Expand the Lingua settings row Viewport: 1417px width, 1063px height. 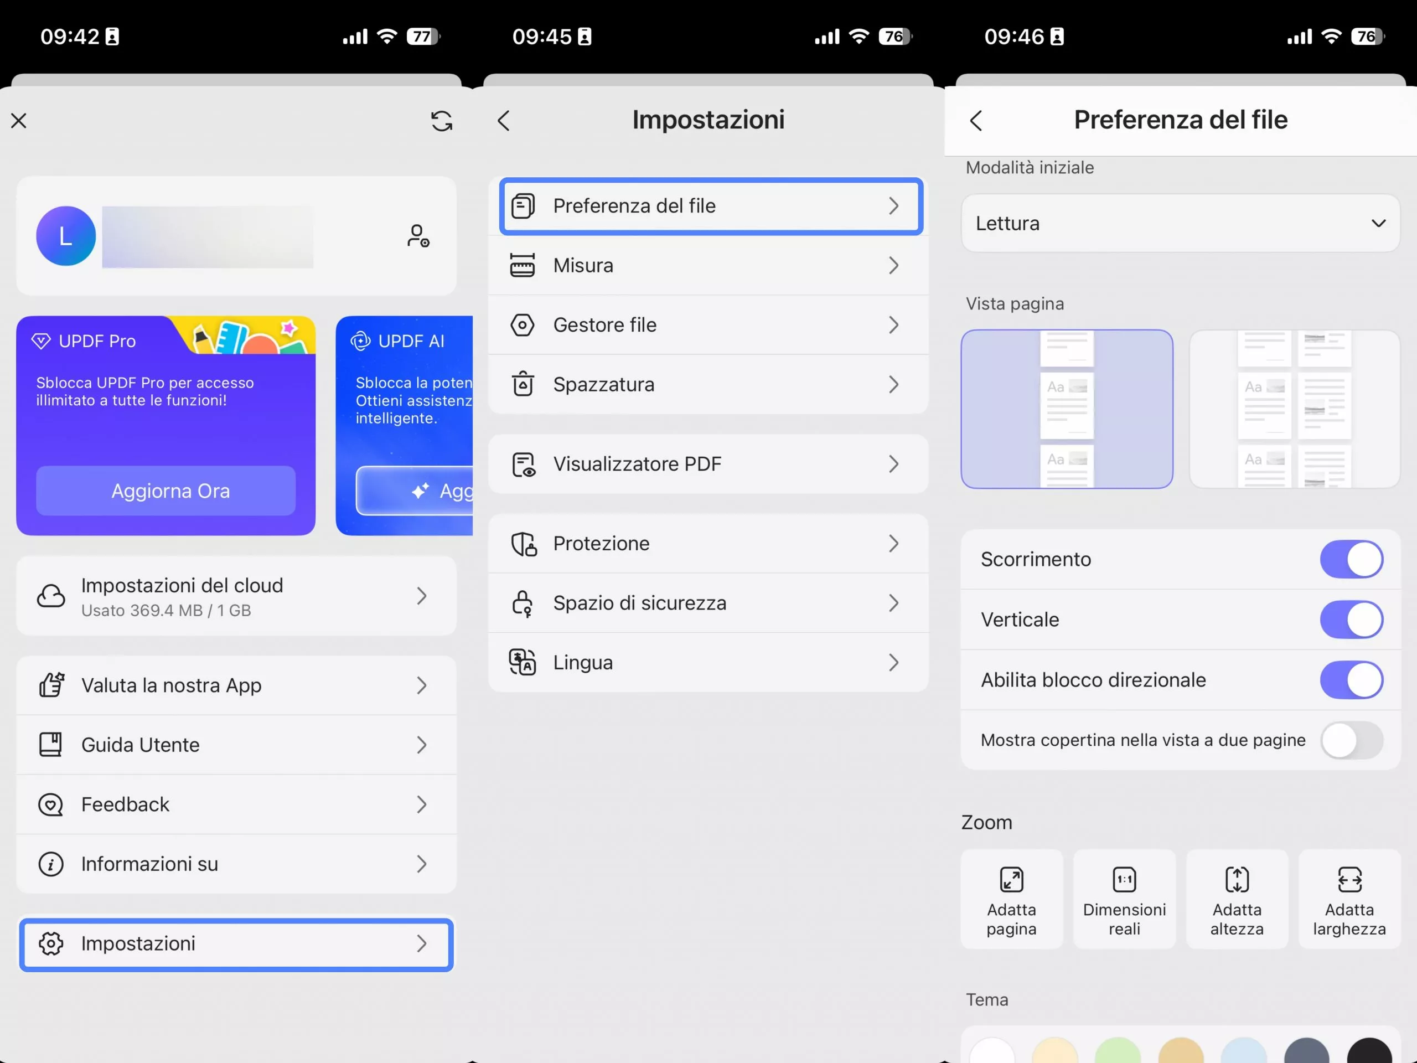pyautogui.click(x=708, y=662)
